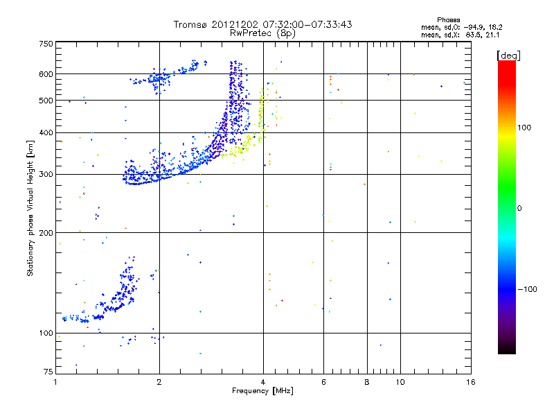The image size is (554, 416).
Task: Click the x-axis tick label "2"
Action: click(x=159, y=382)
